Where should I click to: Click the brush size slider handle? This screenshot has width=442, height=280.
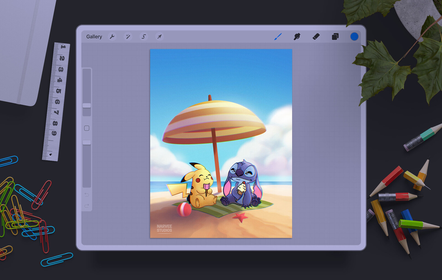[x=87, y=105]
